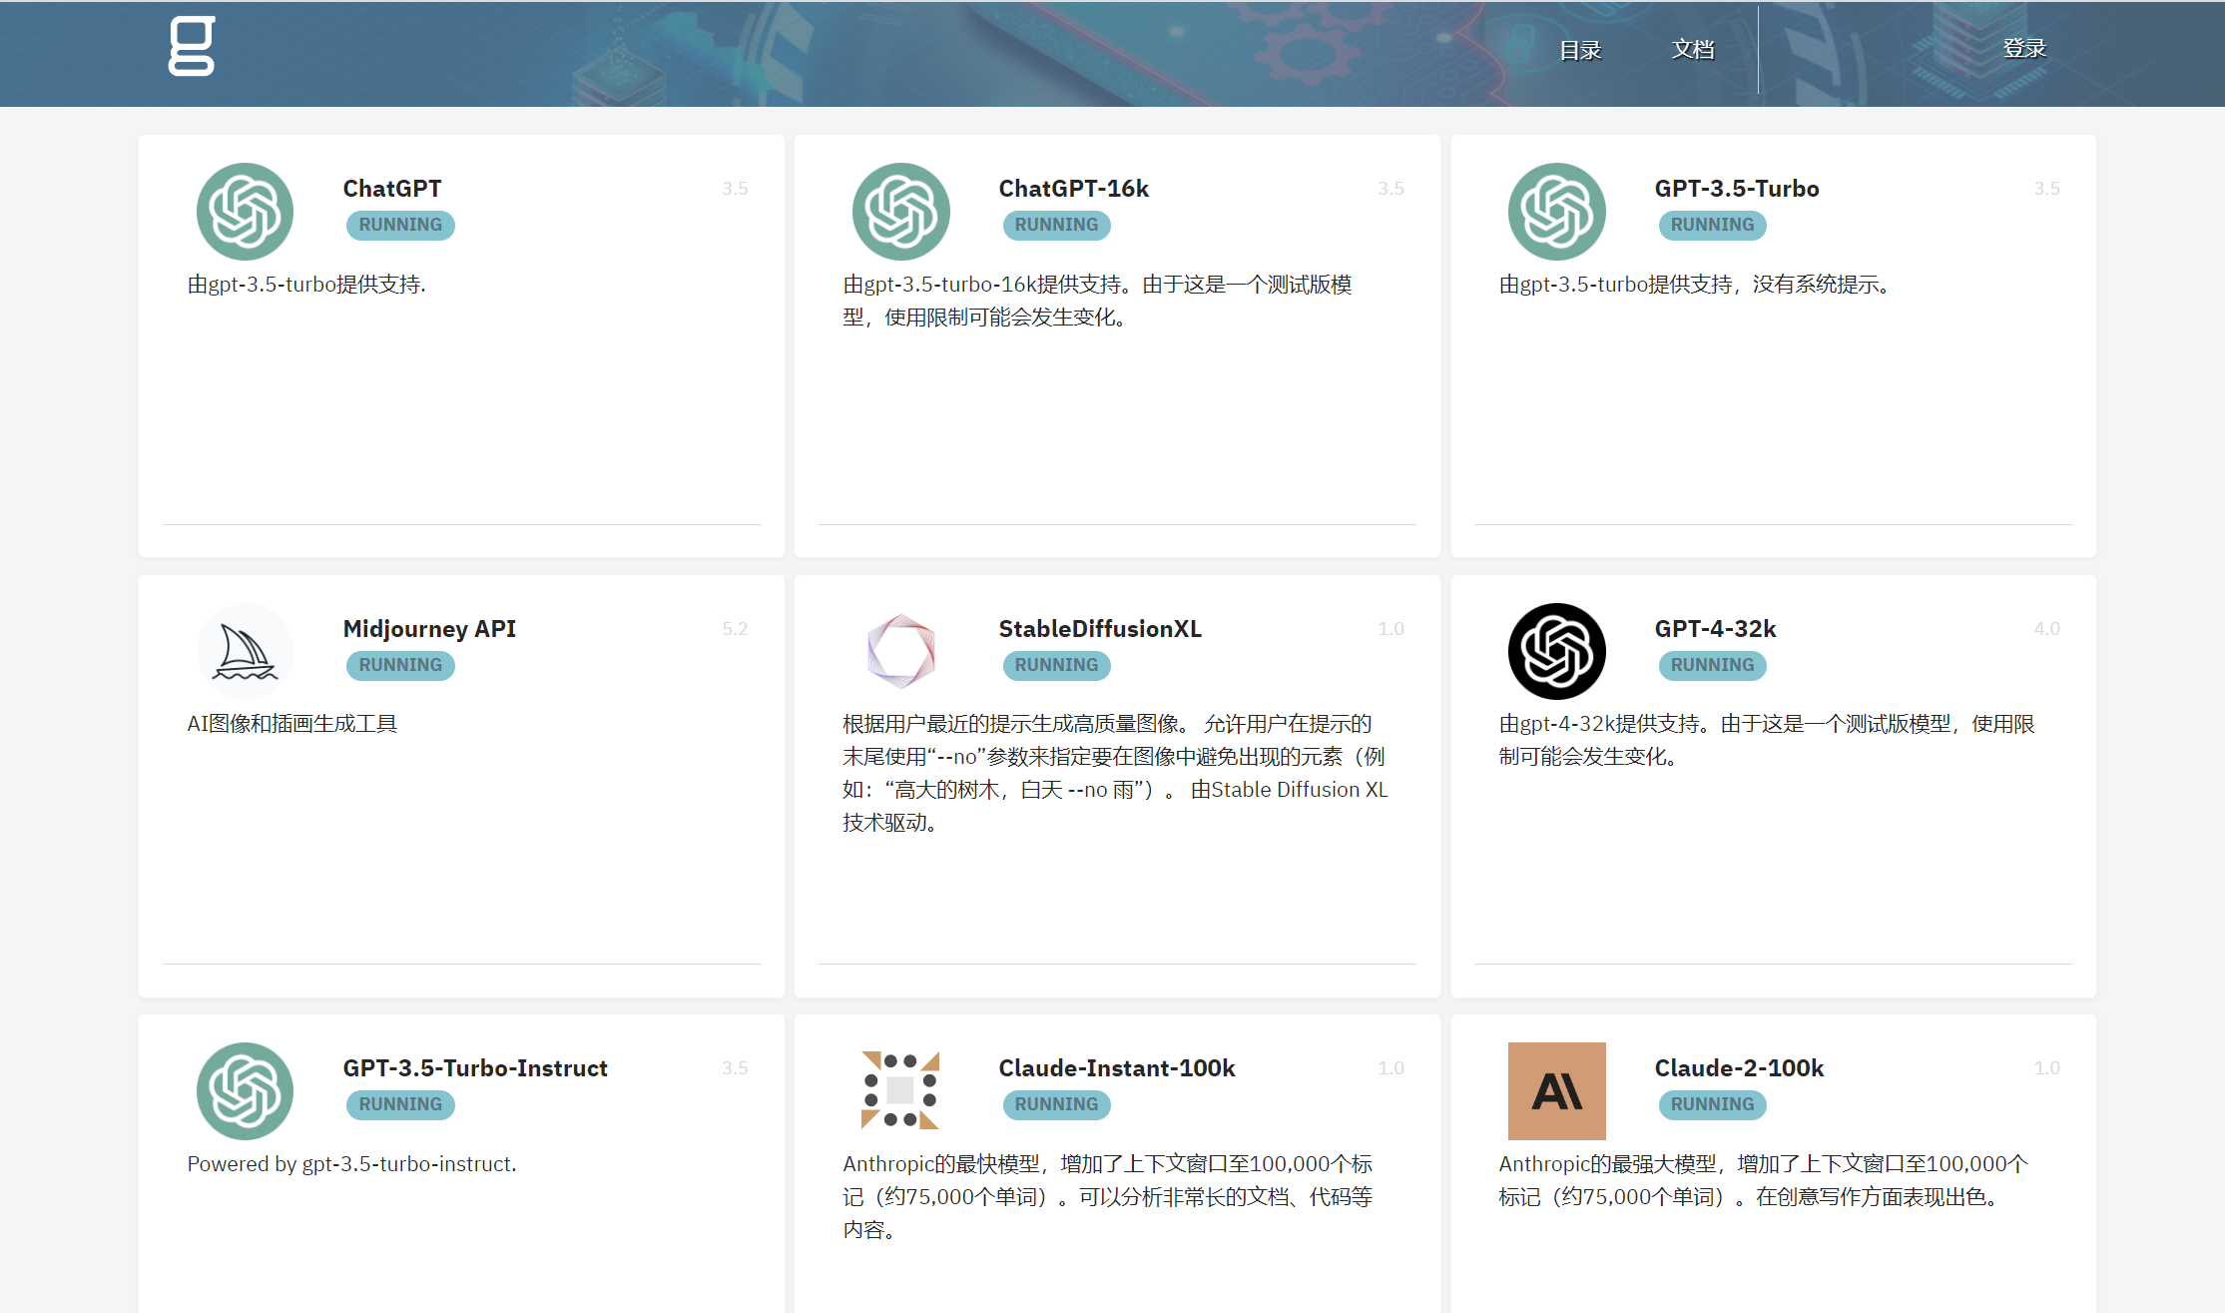Open the 文档 menu item
Viewport: 2225px width, 1313px height.
[x=1693, y=49]
